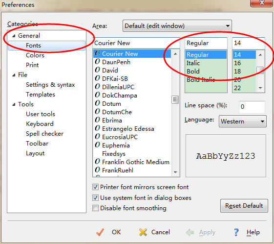
Task: Open the Language Western dropdown
Action: [243, 122]
